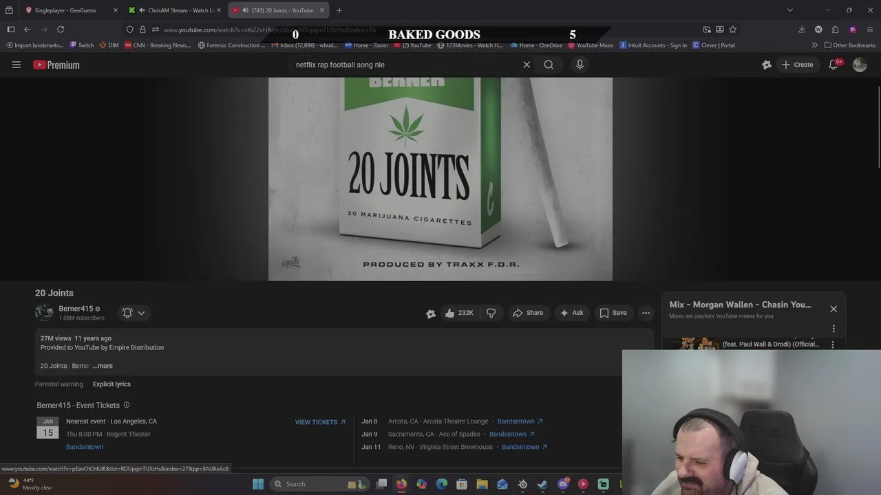Go to YouTube Premium home logo
This screenshot has width=881, height=495.
[56, 65]
